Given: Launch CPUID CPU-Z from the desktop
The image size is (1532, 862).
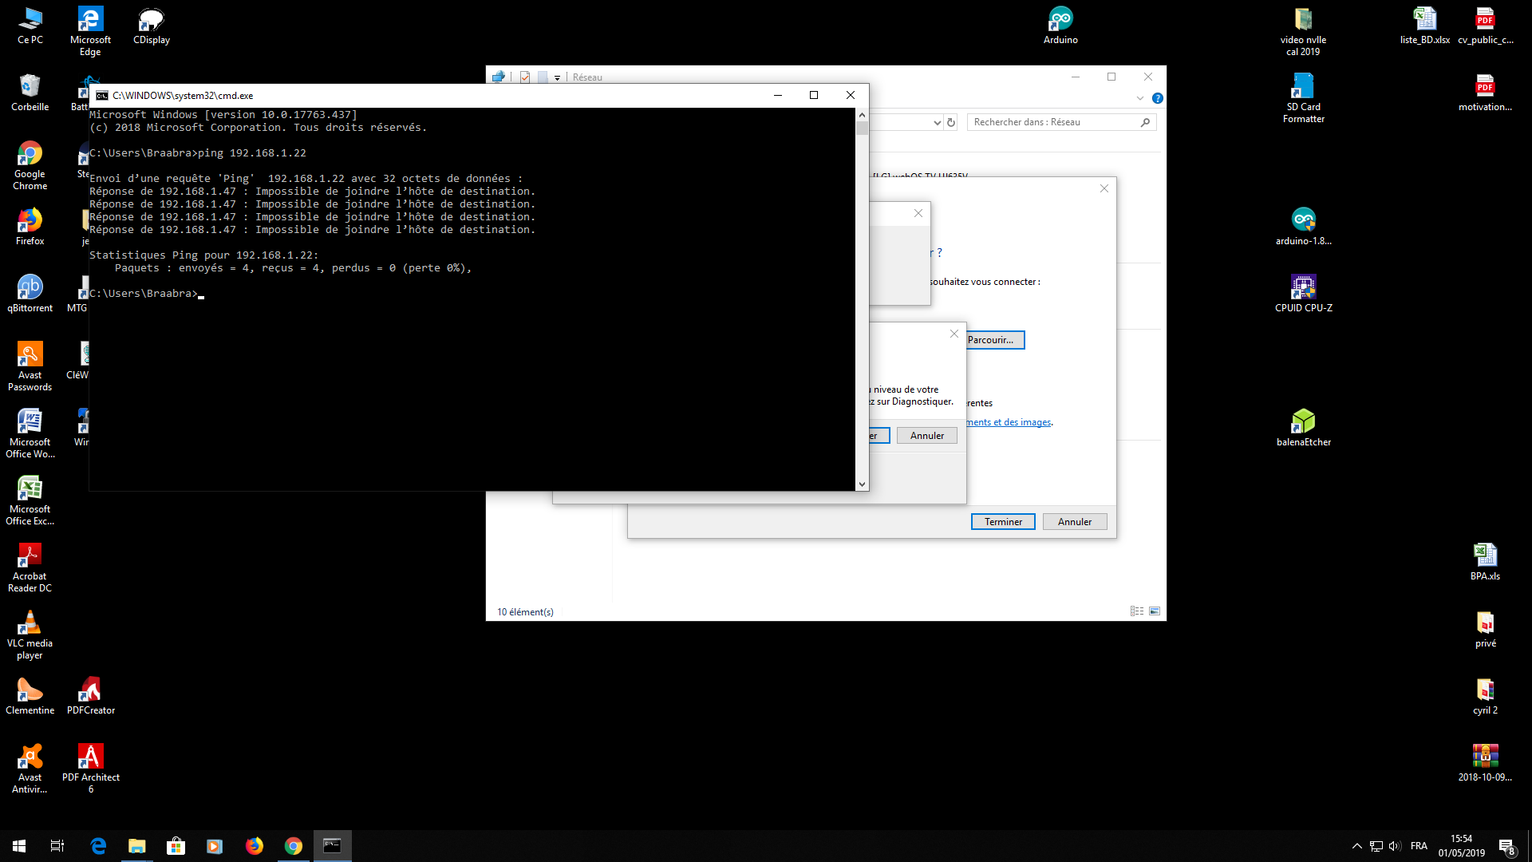Looking at the screenshot, I should point(1303,294).
